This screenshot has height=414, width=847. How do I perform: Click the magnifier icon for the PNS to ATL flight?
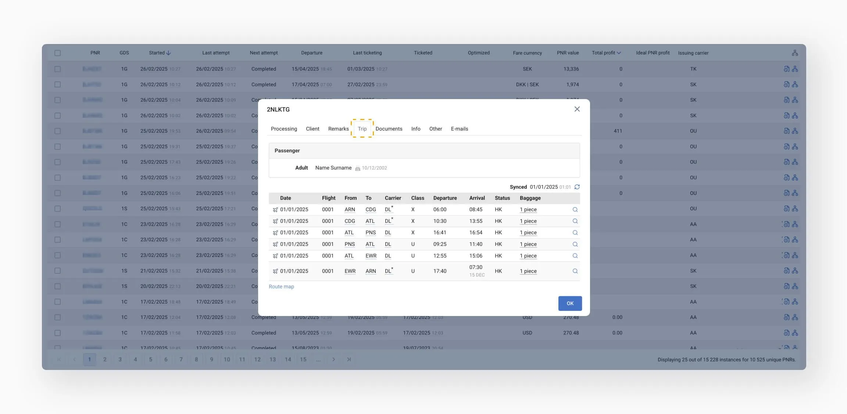[x=575, y=244]
